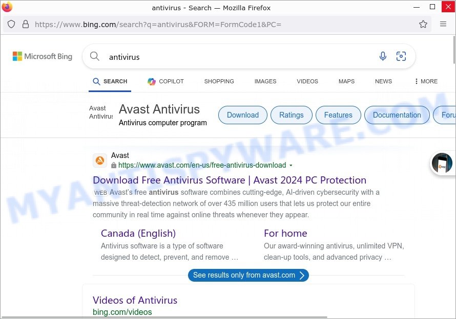
Task: Click See results only from avast.com
Action: [x=248, y=275]
